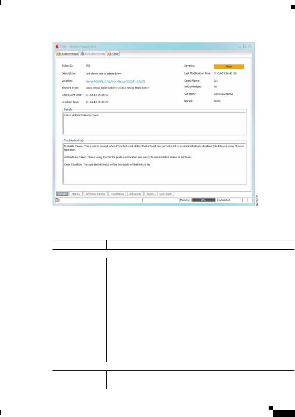Click the Open Alarms value 0/1
Screen dimensions: 295x417
coord(216,81)
